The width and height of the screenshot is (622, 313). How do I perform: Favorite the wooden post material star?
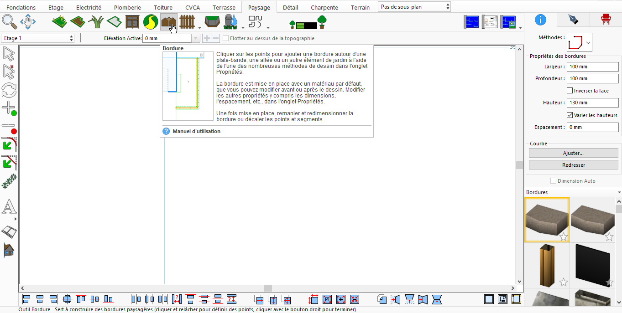[564, 282]
